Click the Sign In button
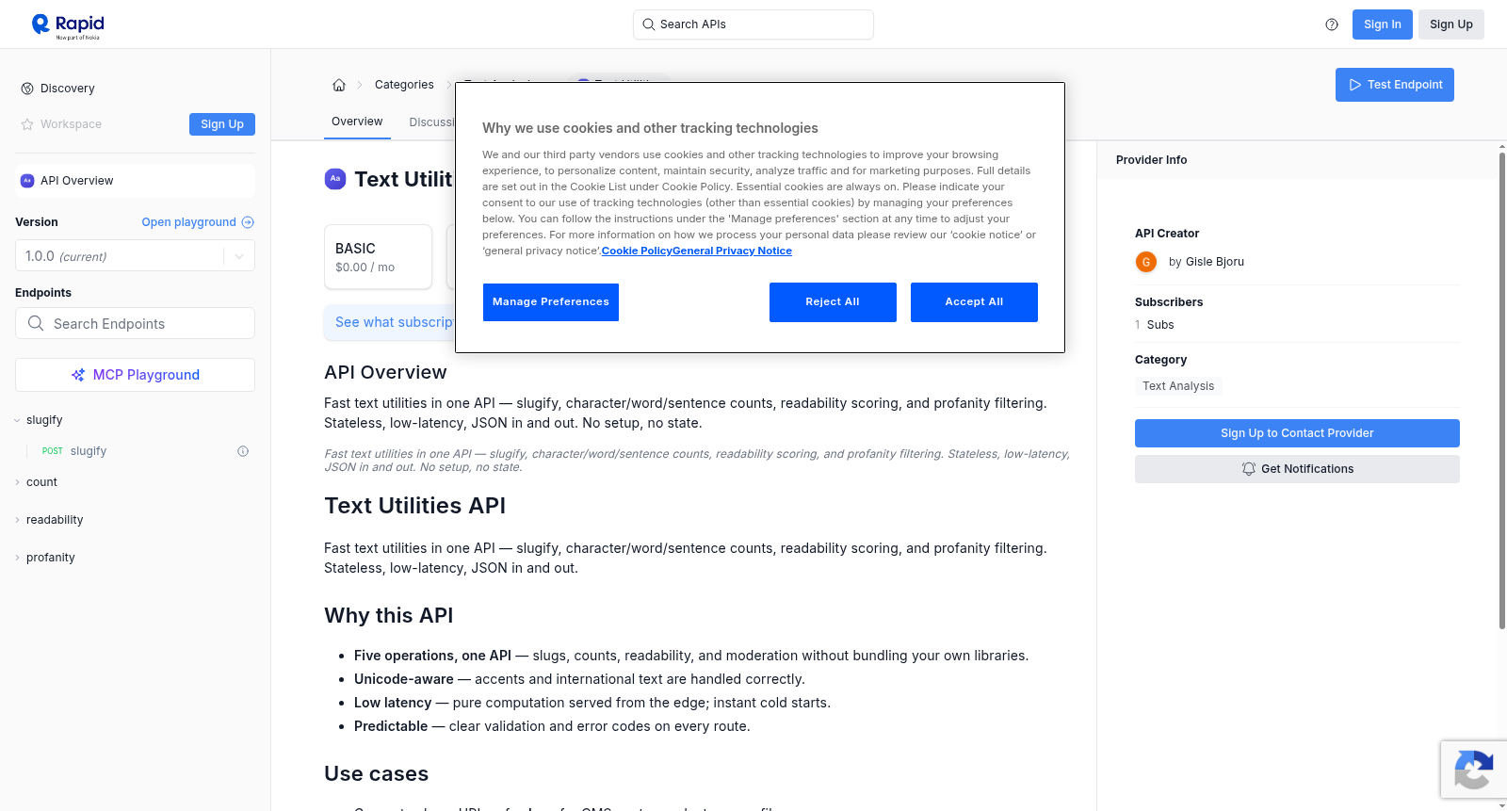Screen dimensions: 1507x811 coord(1382,24)
